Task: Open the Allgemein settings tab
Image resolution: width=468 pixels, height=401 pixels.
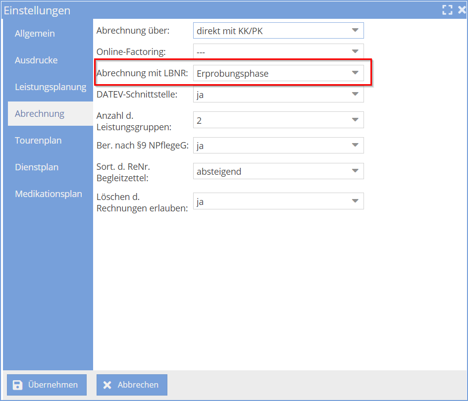Action: (35, 34)
